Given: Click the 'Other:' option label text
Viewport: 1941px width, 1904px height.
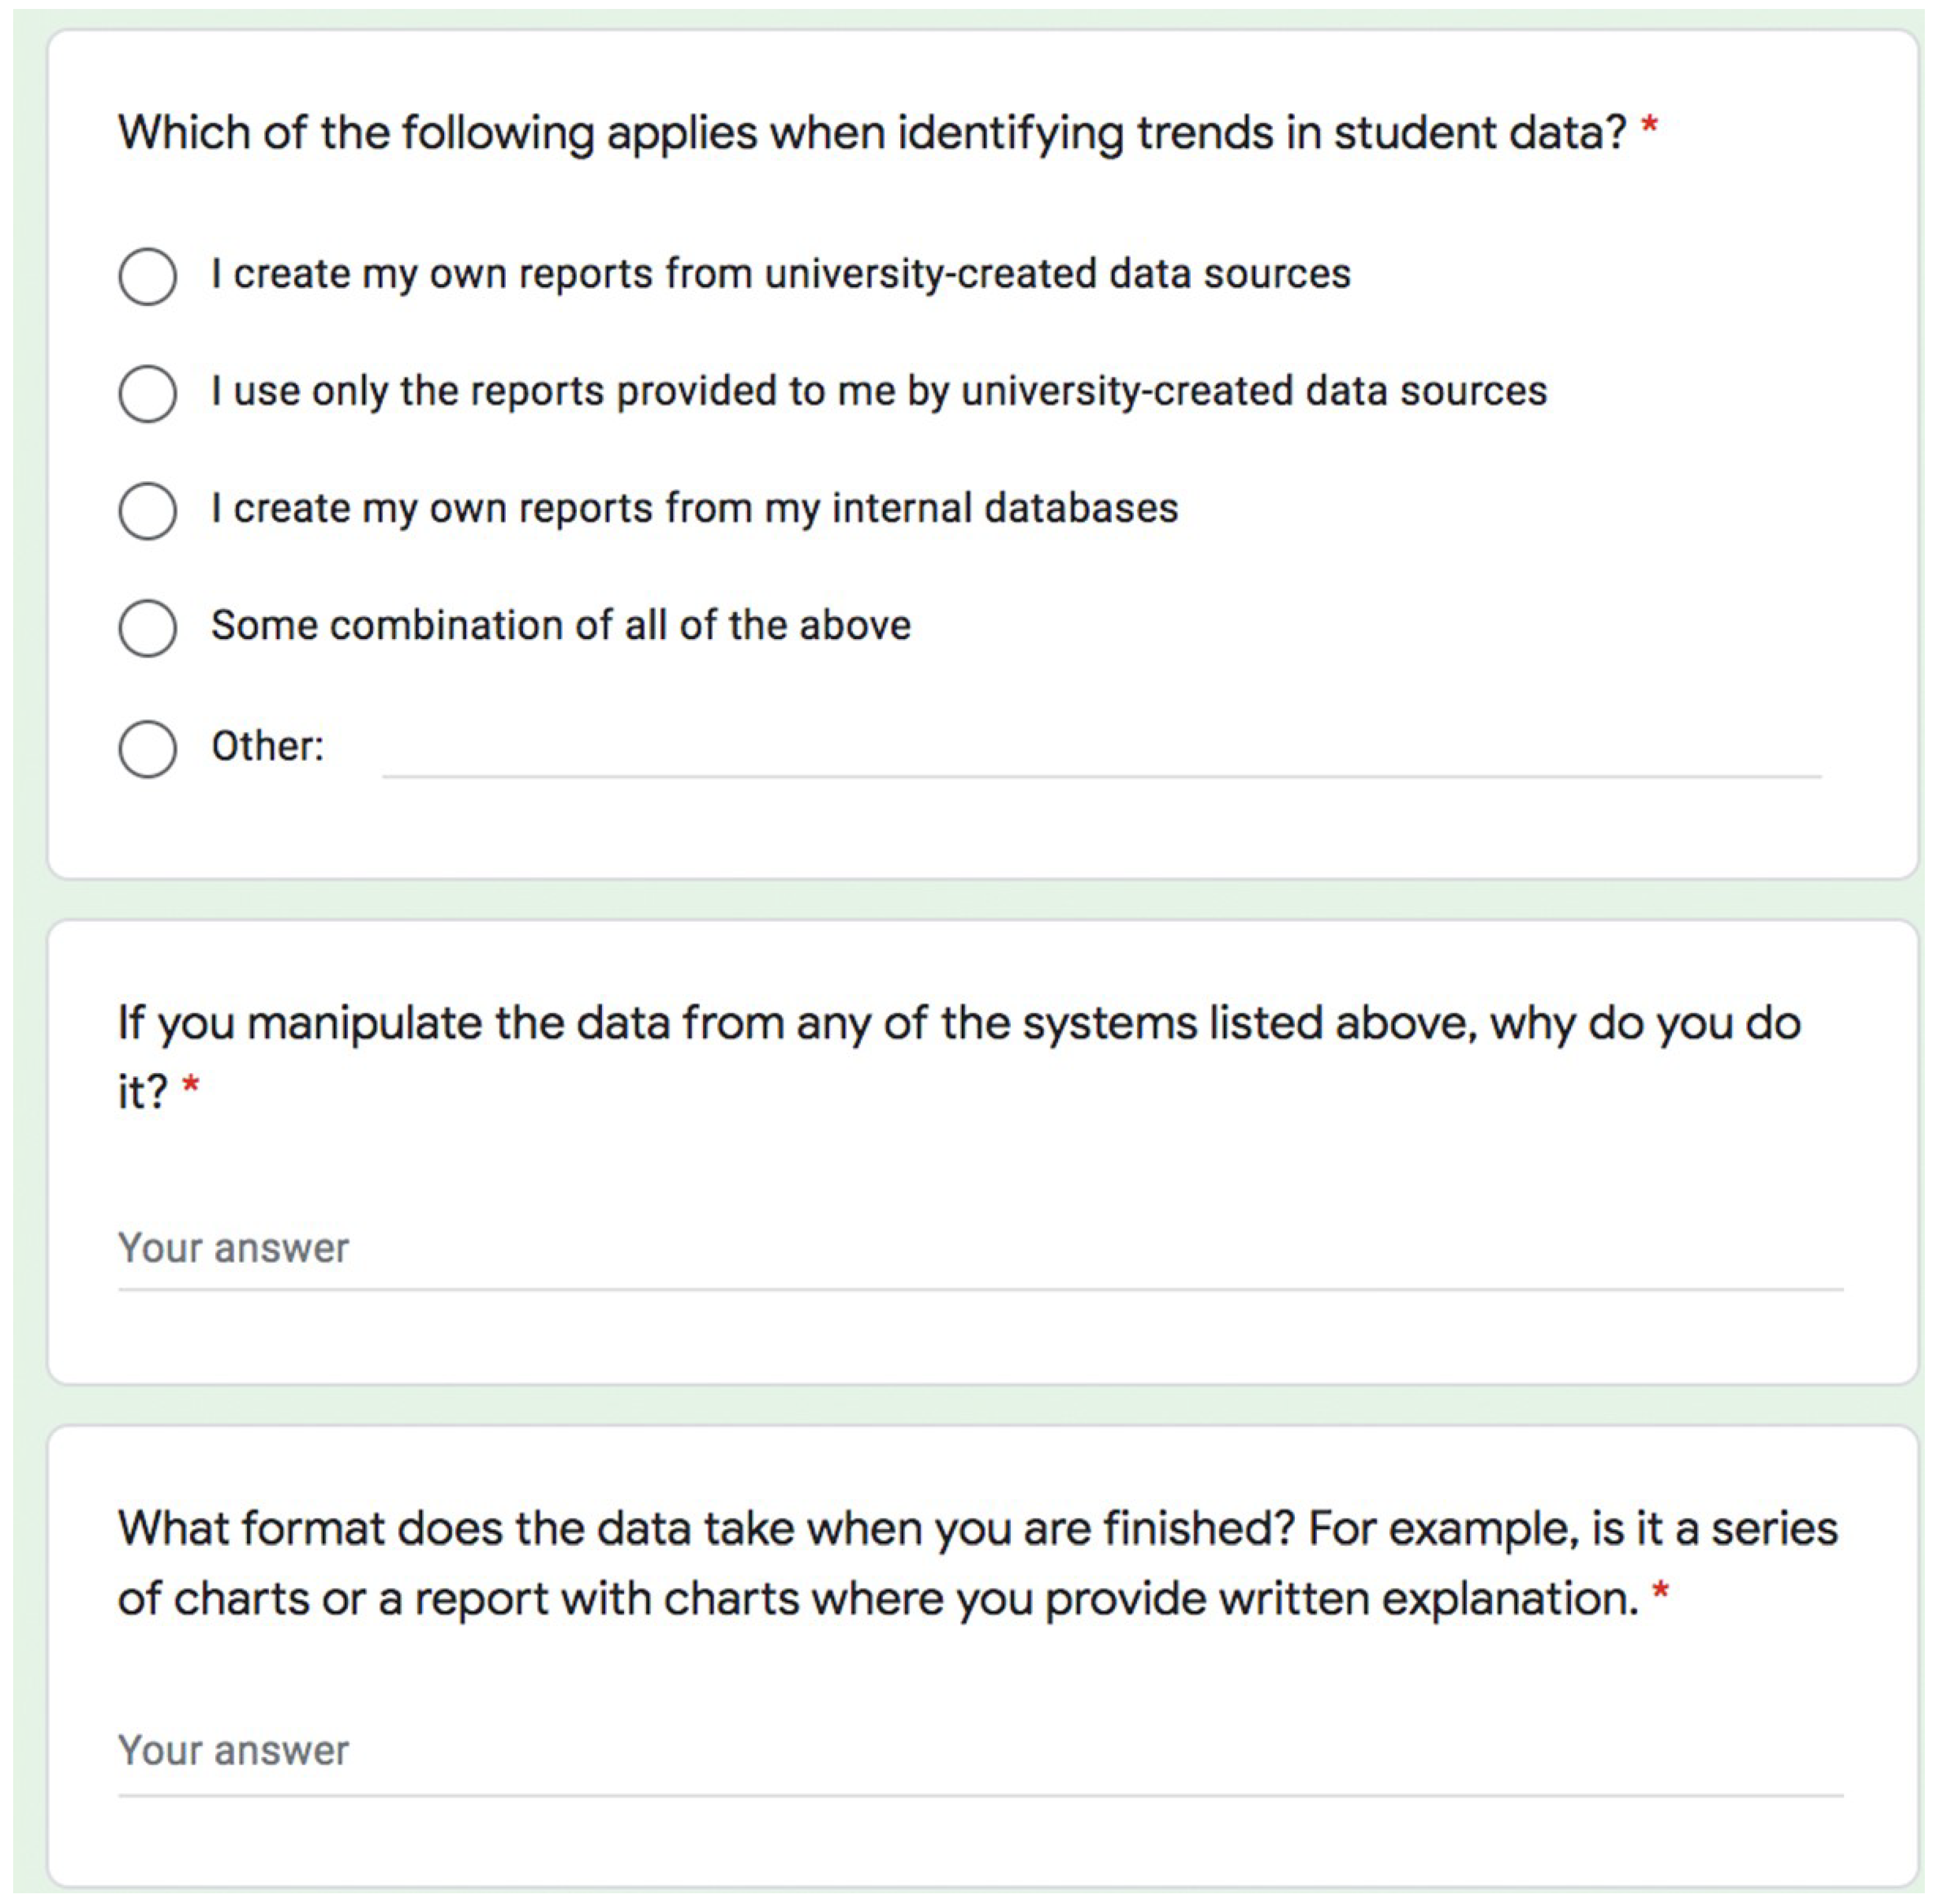Looking at the screenshot, I should pos(267,747).
